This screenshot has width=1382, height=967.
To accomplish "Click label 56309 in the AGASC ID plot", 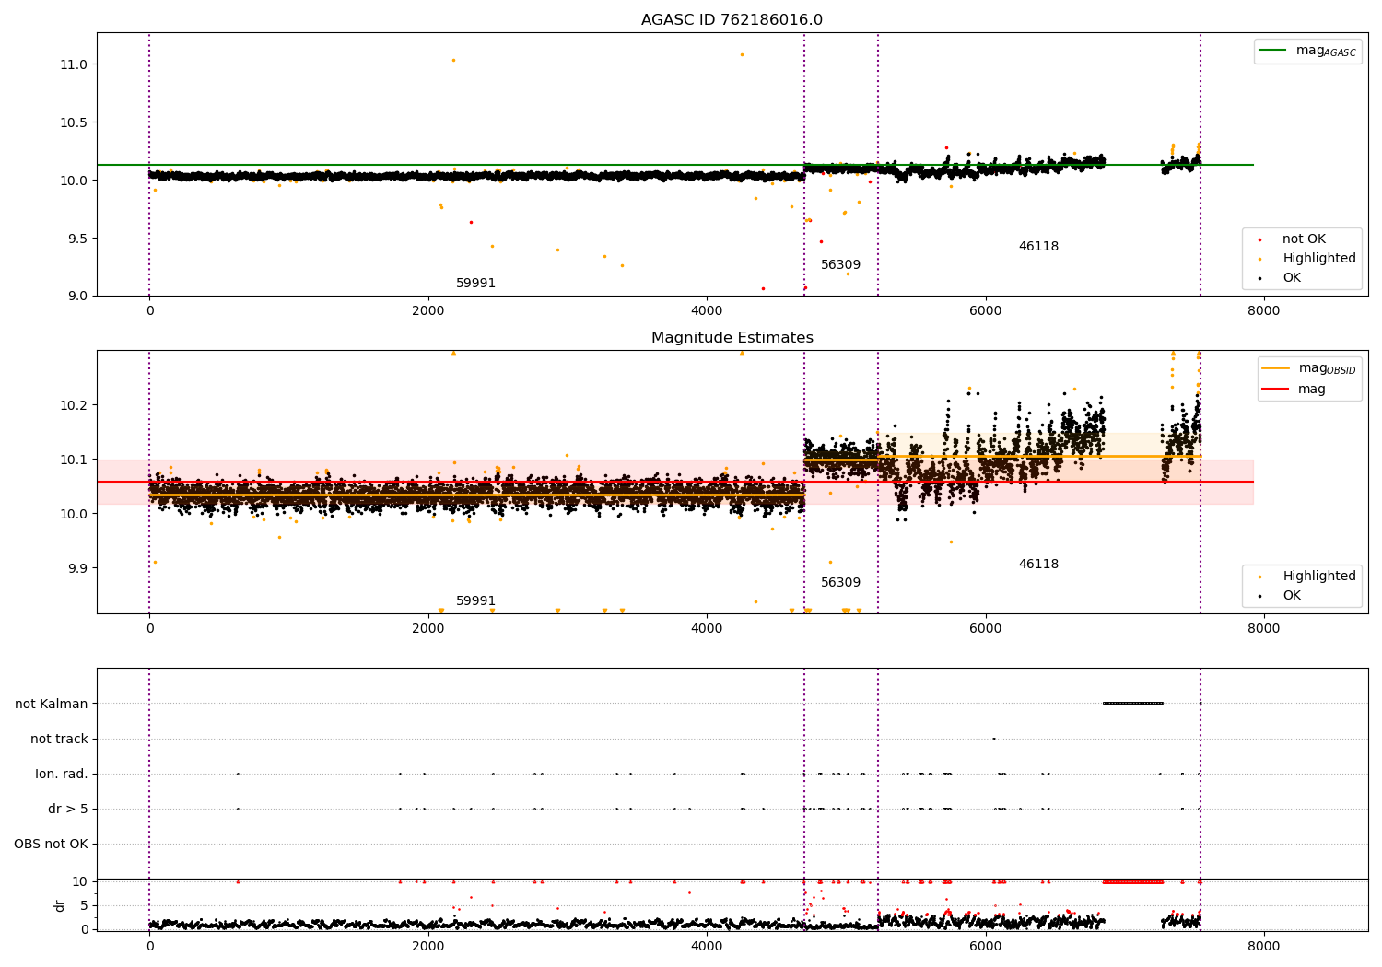I will 840,265.
